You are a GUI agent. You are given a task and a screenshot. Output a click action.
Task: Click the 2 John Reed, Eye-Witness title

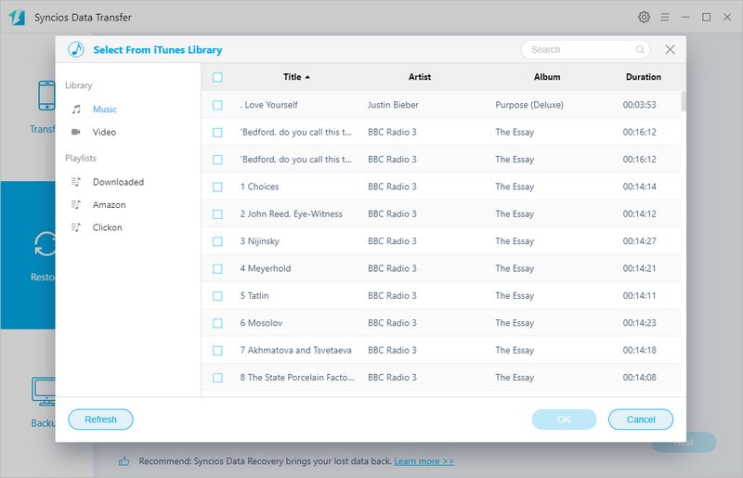pos(291,214)
